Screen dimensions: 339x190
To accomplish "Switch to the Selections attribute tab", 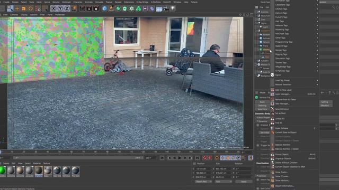I will 262,109.
